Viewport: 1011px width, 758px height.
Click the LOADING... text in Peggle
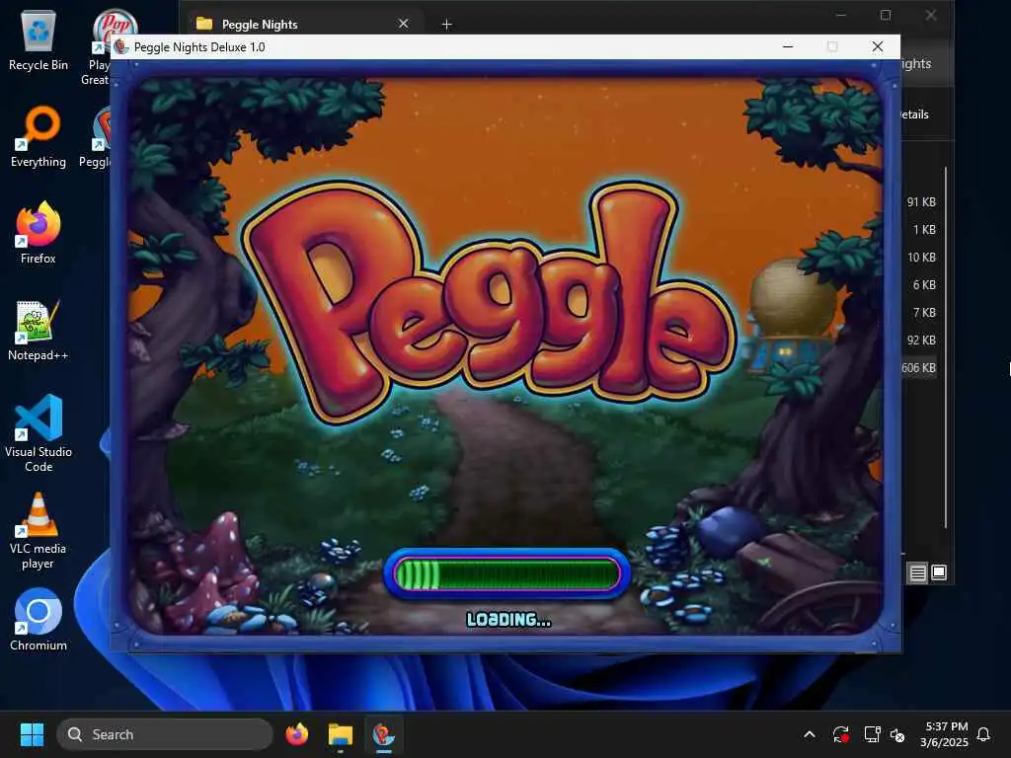pyautogui.click(x=508, y=620)
